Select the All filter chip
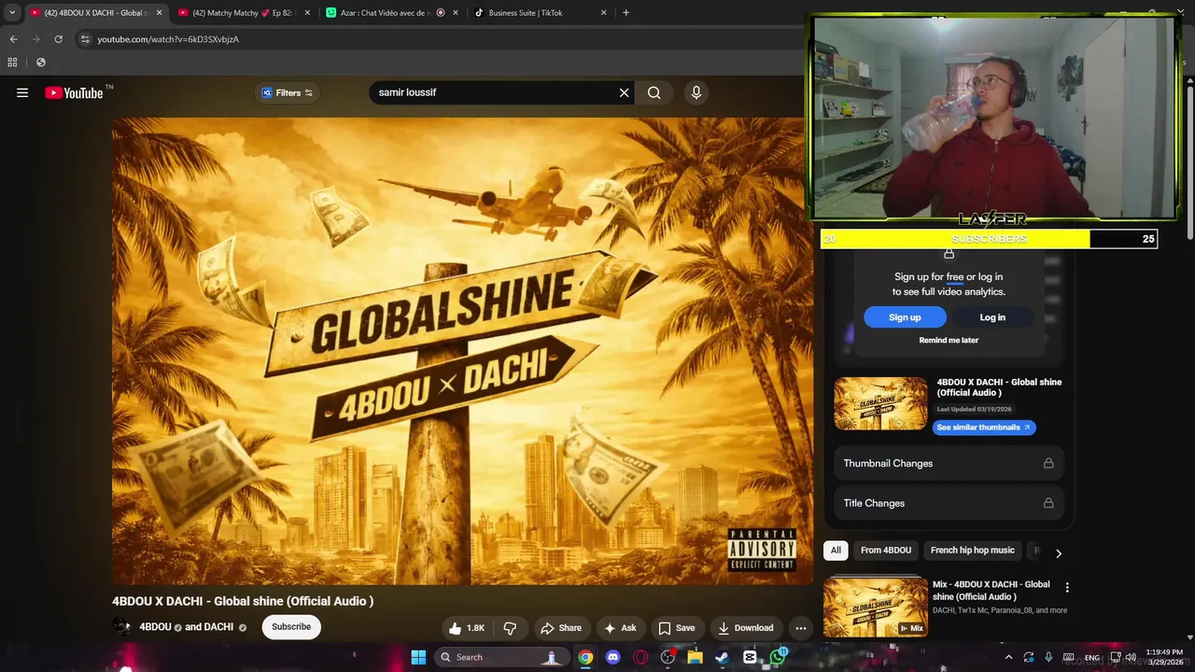 [x=836, y=551]
